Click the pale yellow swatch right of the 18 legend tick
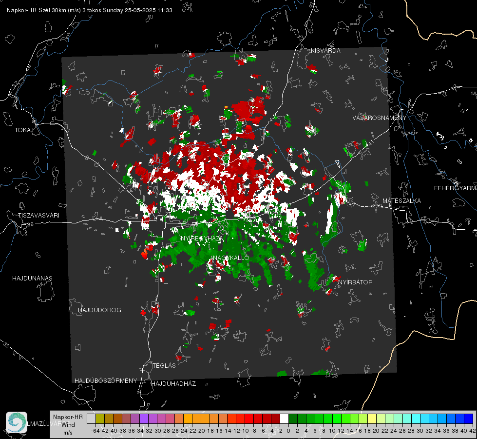This screenshot has height=439, width=477. pos(372,419)
